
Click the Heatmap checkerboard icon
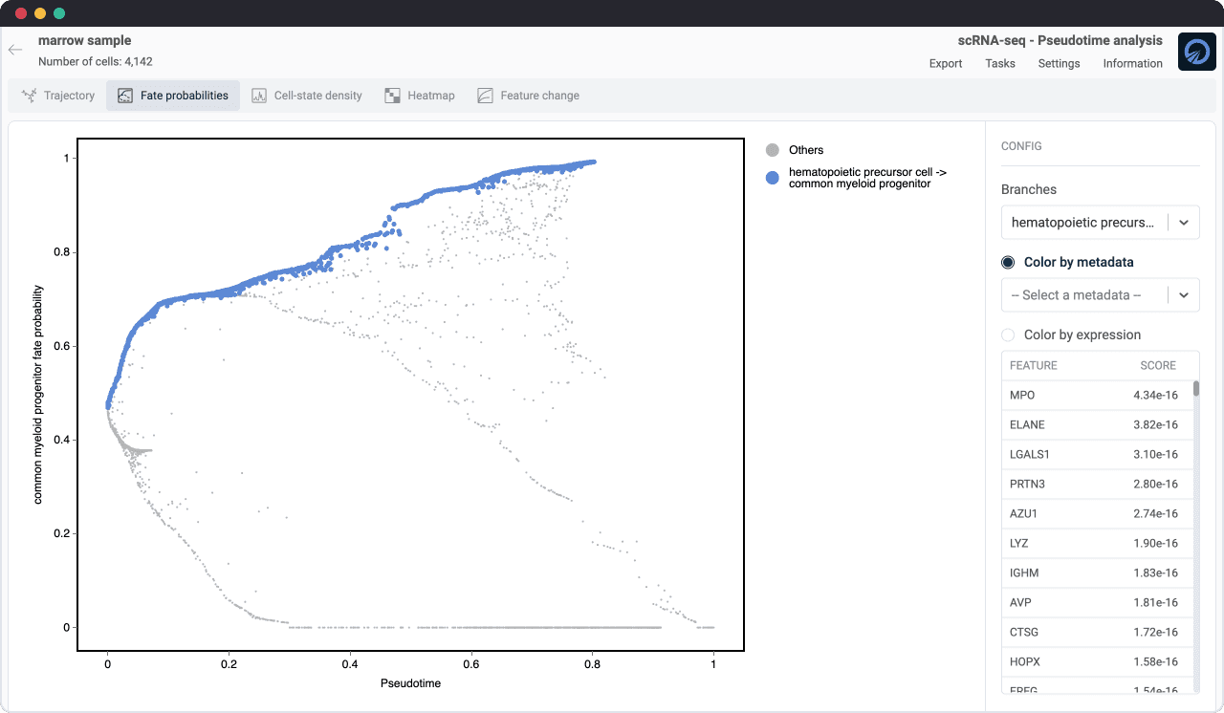tap(392, 96)
